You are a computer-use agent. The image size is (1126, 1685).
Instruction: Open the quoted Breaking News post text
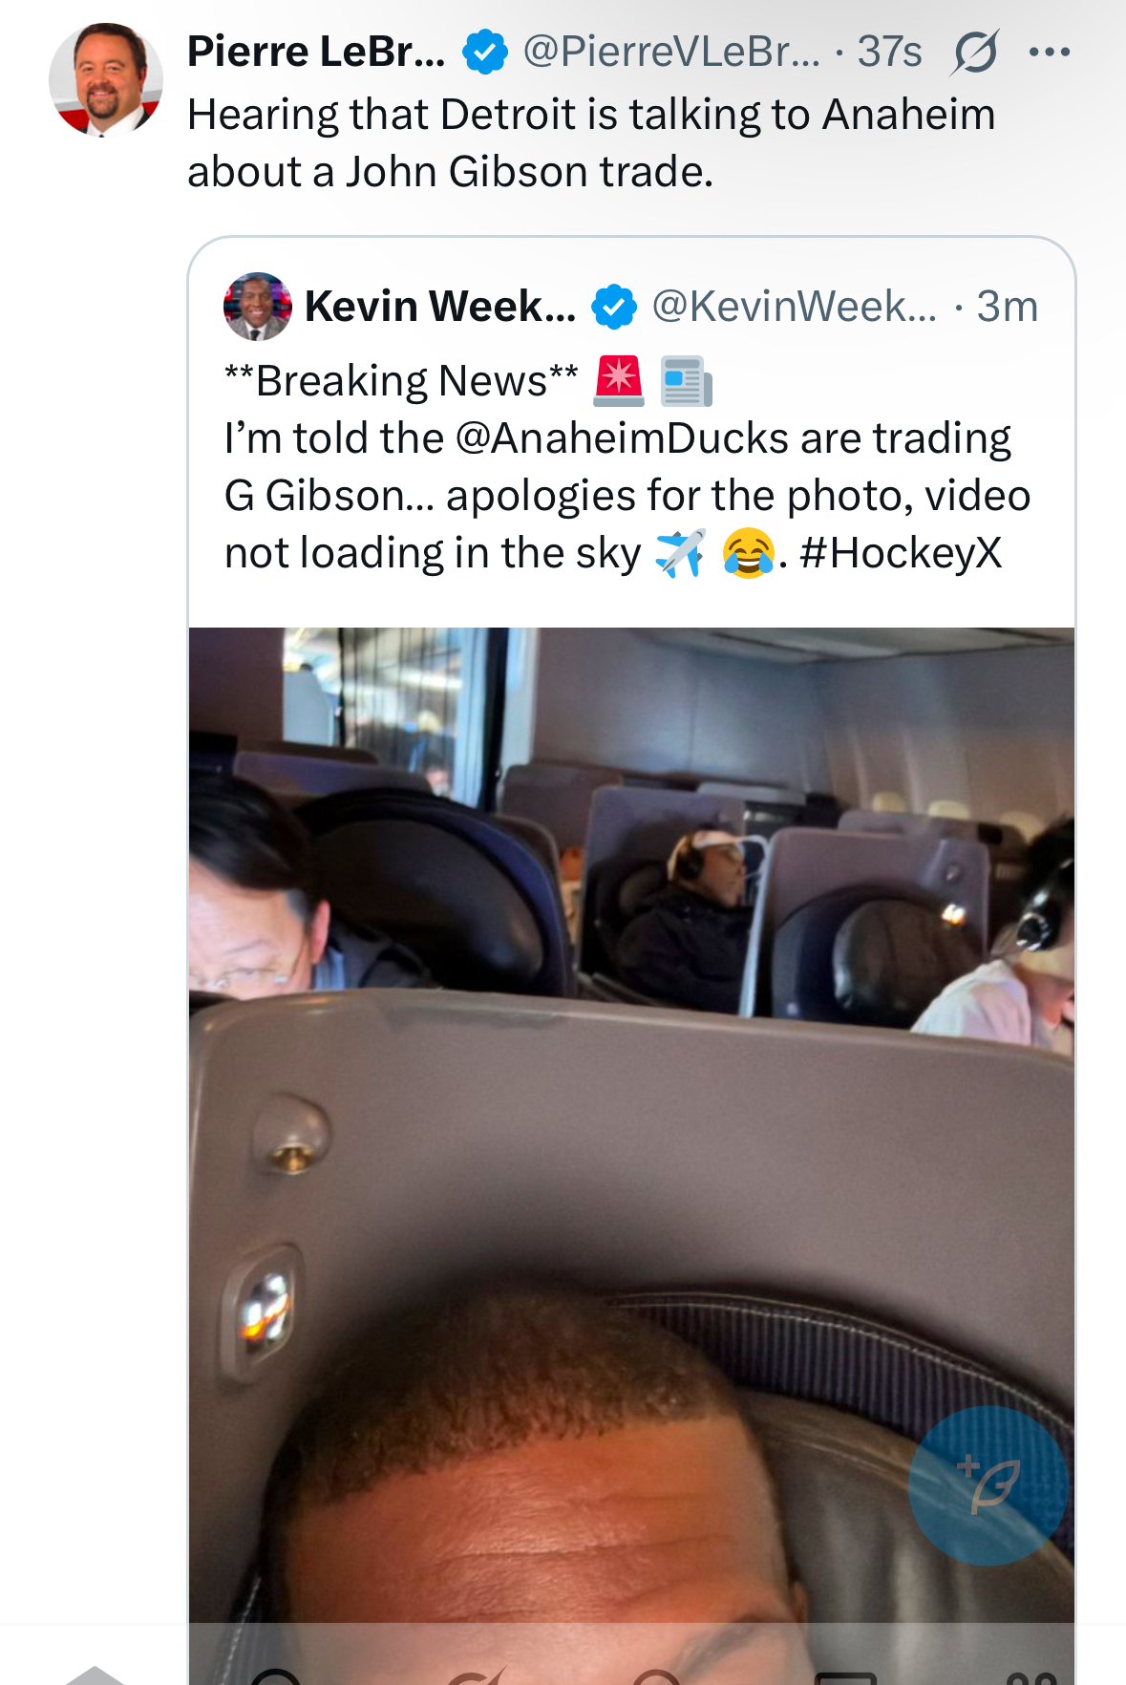click(627, 467)
